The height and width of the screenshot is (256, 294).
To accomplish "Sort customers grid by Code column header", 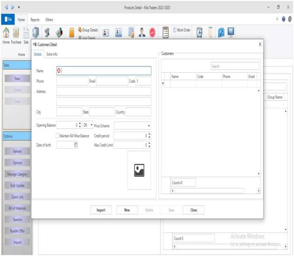I will [x=209, y=76].
